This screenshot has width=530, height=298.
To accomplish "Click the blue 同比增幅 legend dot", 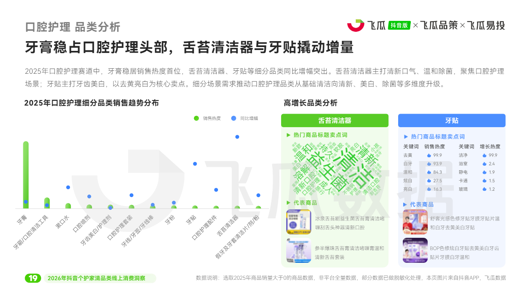I will pyautogui.click(x=234, y=118).
